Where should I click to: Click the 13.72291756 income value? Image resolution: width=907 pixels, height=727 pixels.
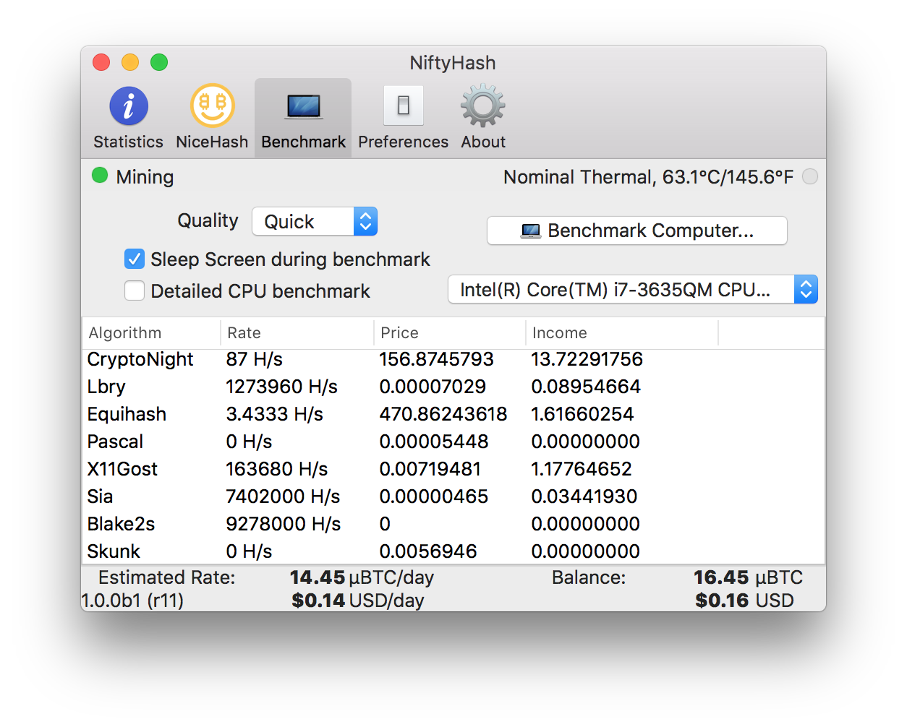(x=587, y=359)
